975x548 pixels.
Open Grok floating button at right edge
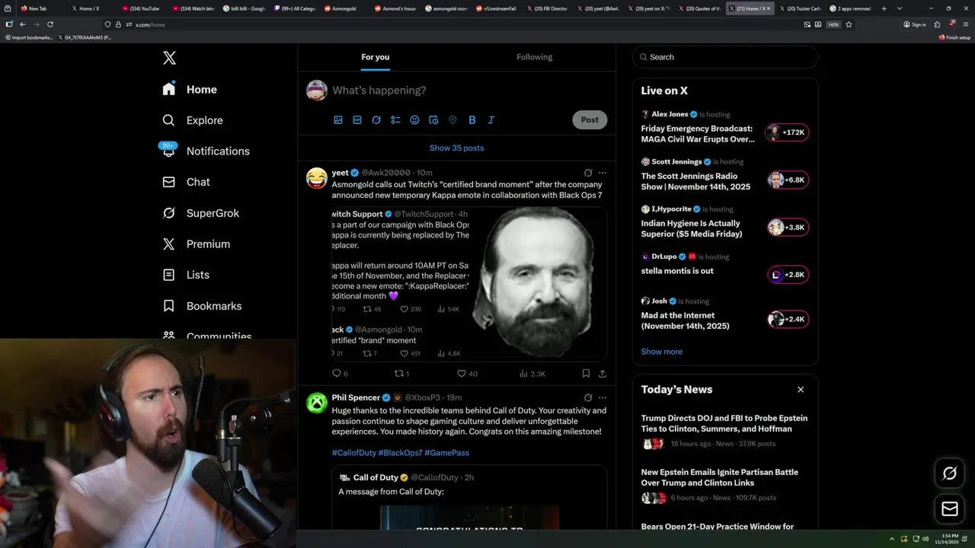click(x=949, y=474)
